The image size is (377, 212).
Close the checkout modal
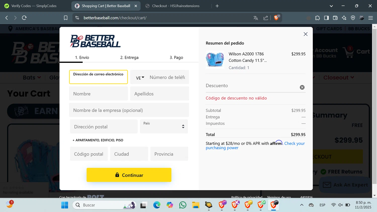click(x=306, y=34)
